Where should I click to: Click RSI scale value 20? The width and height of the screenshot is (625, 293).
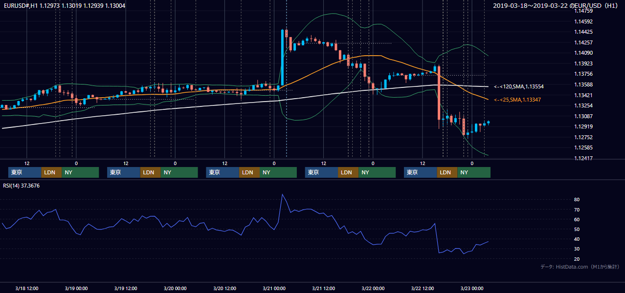[x=577, y=259]
